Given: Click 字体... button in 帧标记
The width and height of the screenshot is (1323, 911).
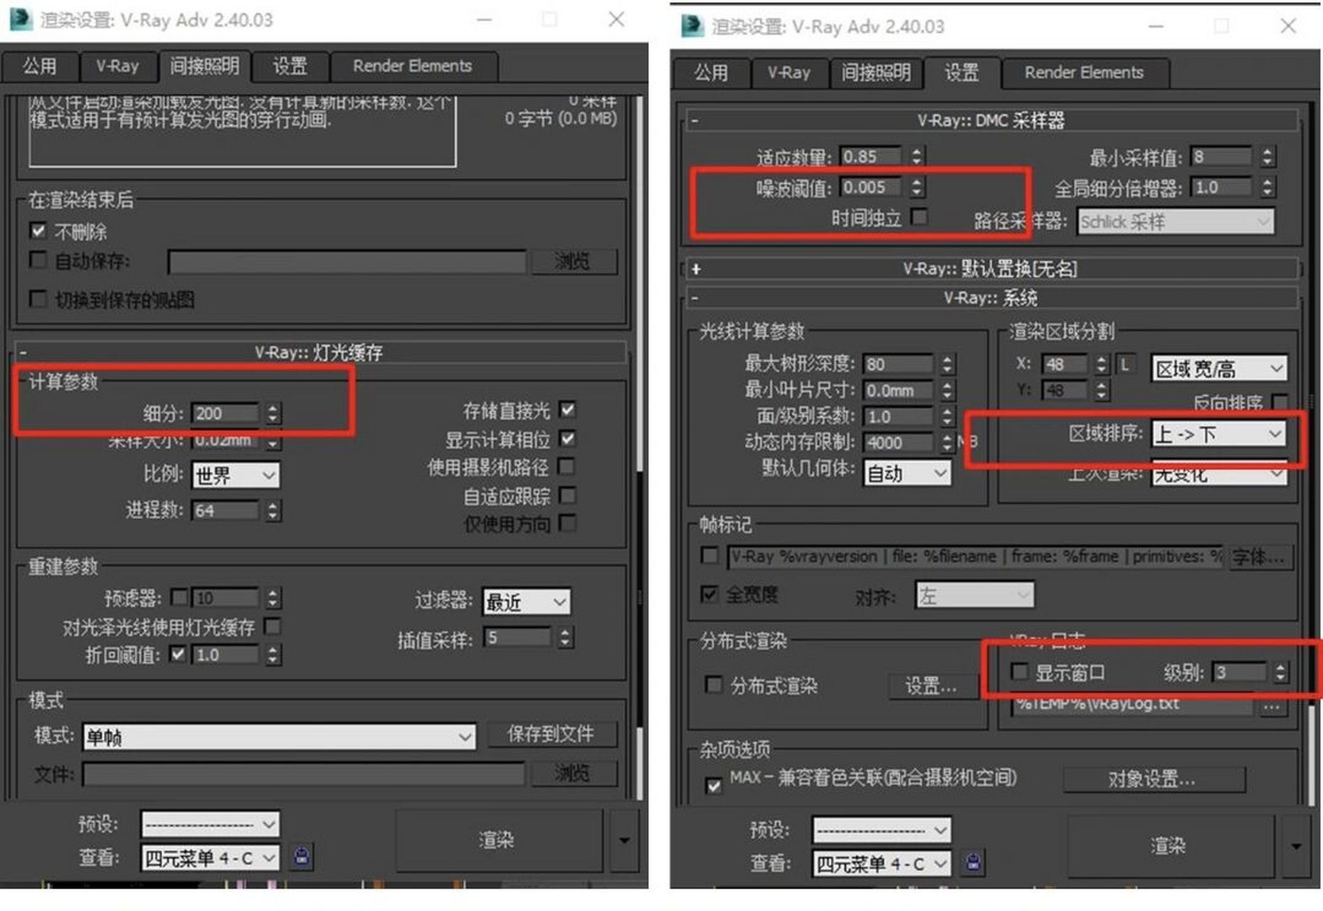Looking at the screenshot, I should click(1259, 557).
